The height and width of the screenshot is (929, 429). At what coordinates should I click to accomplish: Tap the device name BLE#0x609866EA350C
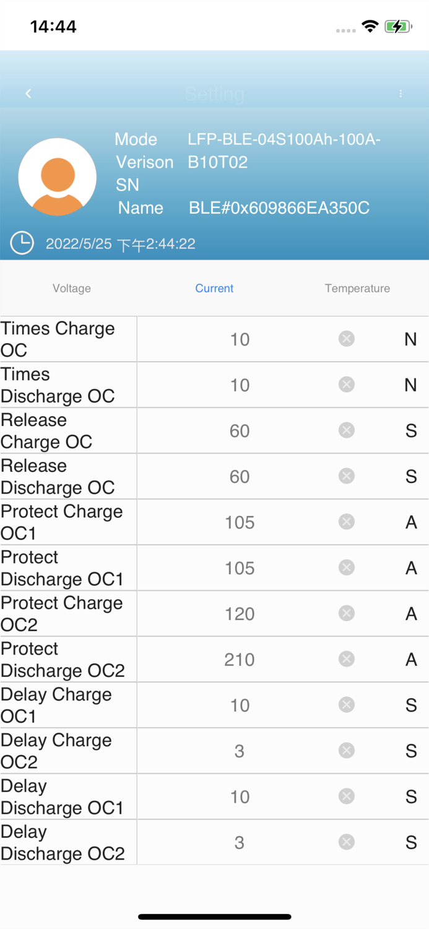coord(279,208)
